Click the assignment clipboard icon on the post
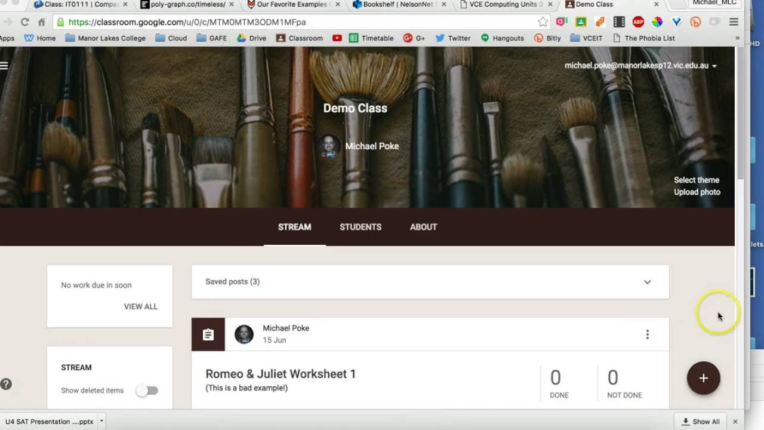 click(208, 334)
